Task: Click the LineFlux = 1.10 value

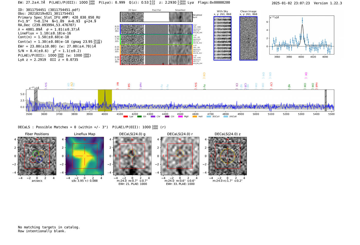Action: (x=44, y=33)
